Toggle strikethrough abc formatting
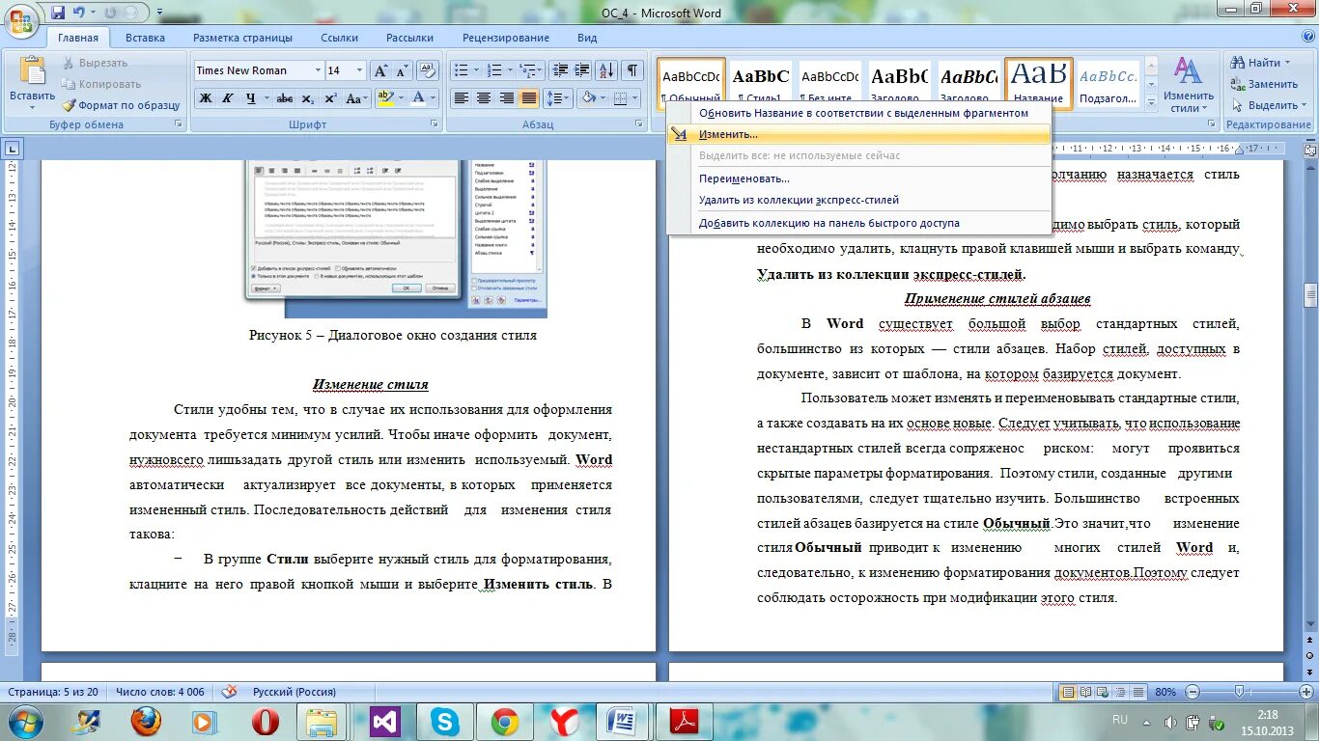The image size is (1319, 741). click(x=284, y=98)
